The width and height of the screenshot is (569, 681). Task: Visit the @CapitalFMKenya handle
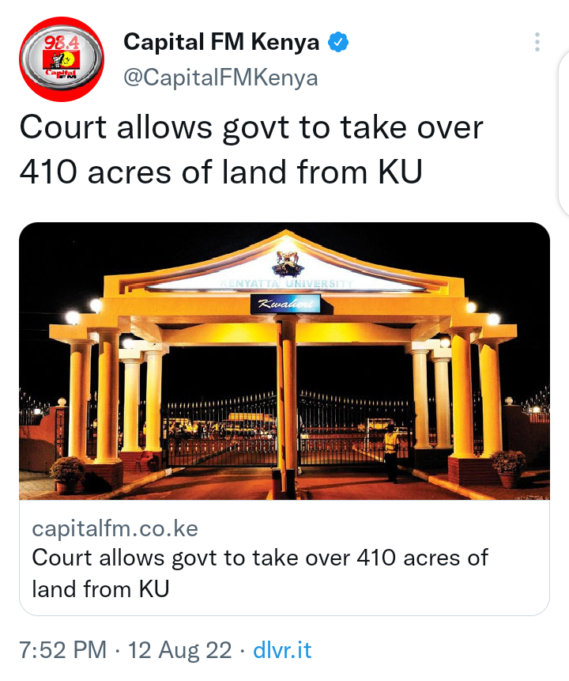[221, 78]
